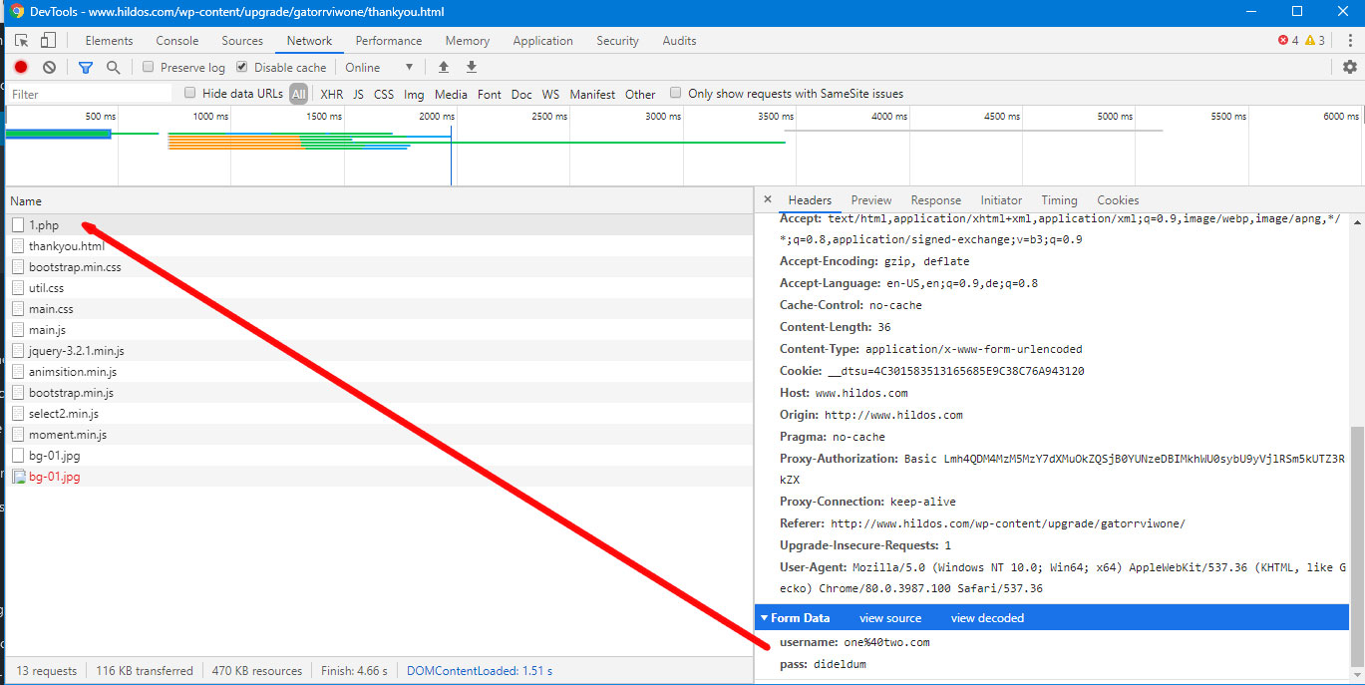Open the Response tab of request
Image resolution: width=1365 pixels, height=685 pixels.
[x=936, y=200]
